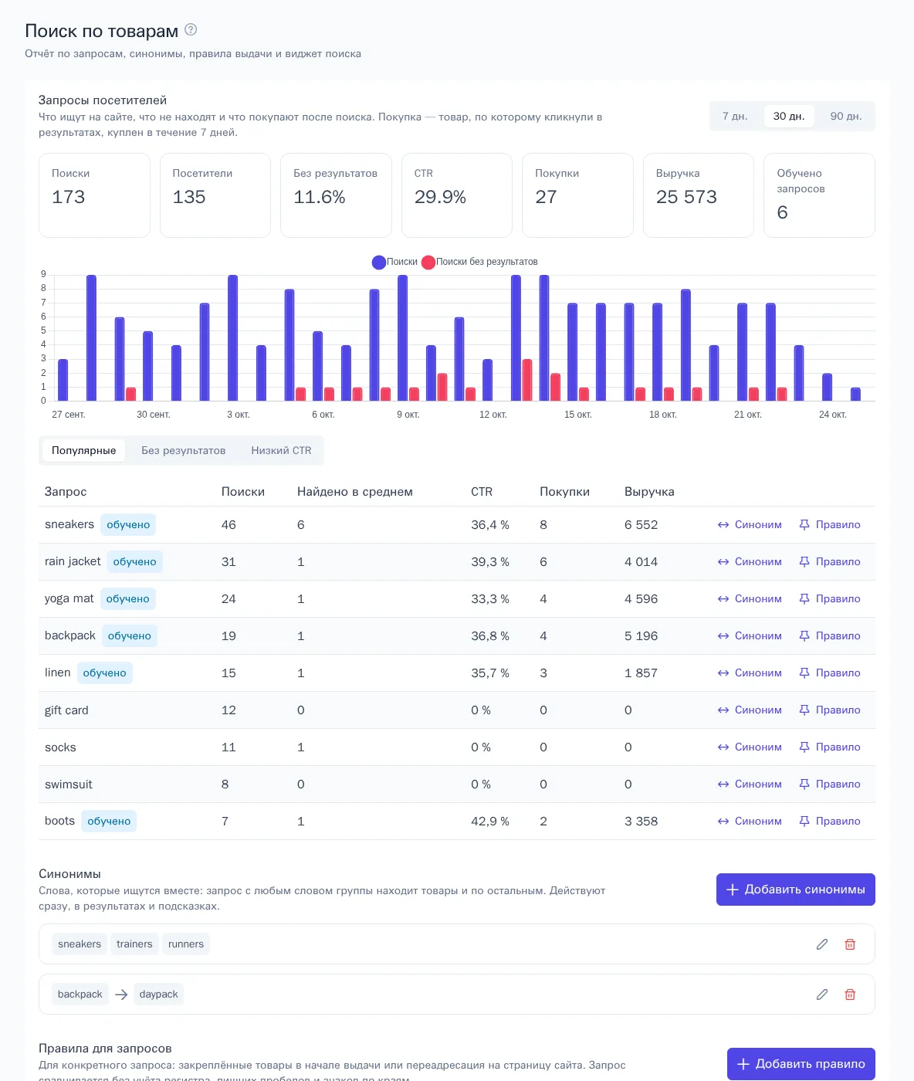914x1081 pixels.
Task: Click the daypack synonym chip
Action: [x=158, y=995]
